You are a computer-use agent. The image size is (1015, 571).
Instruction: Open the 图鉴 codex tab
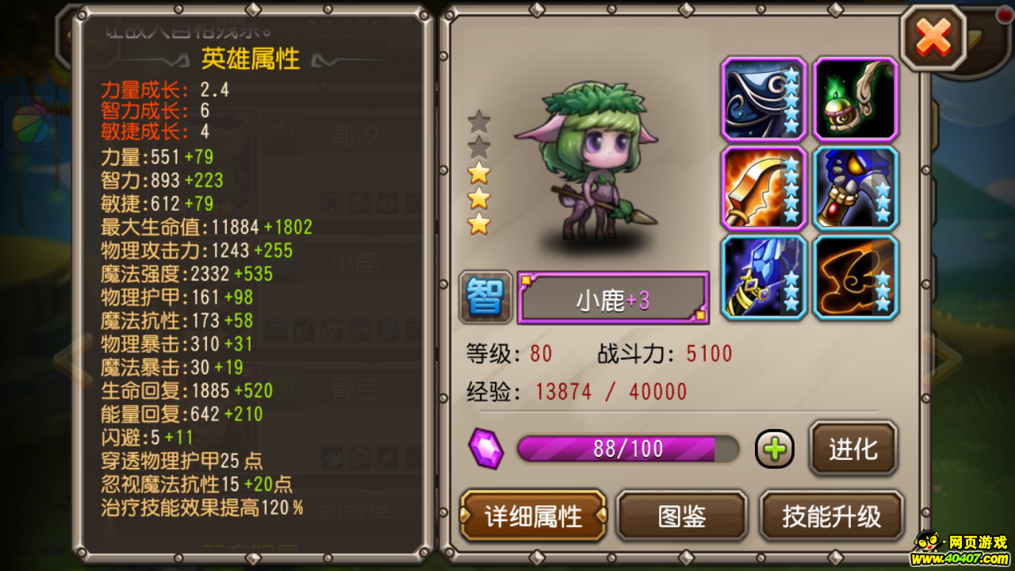pos(682,516)
